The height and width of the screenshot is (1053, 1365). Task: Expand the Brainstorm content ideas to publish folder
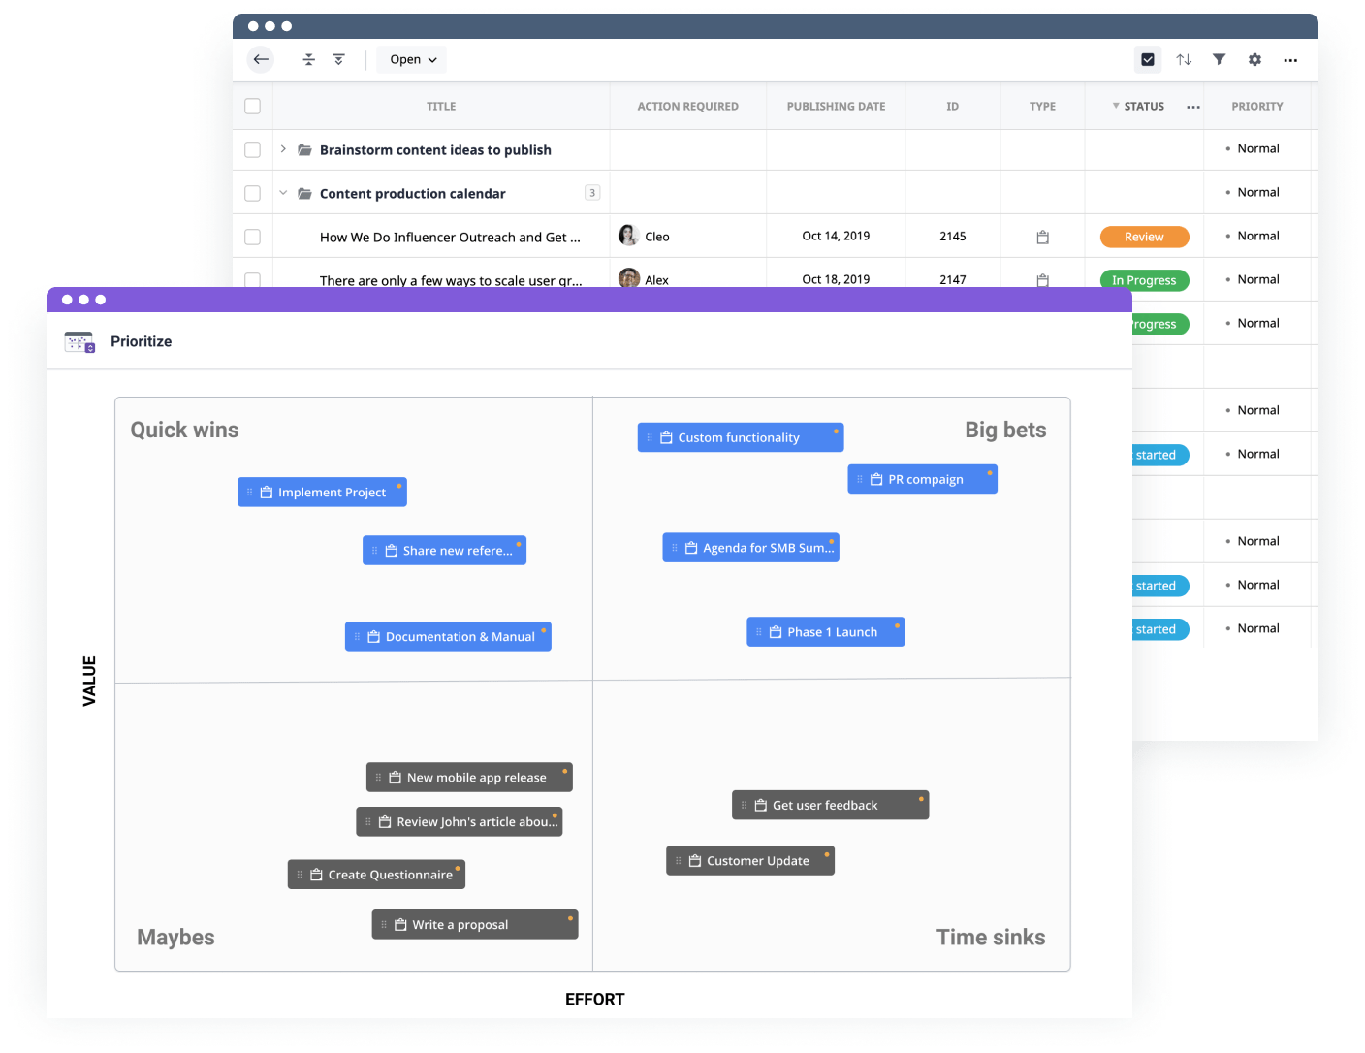point(282,149)
